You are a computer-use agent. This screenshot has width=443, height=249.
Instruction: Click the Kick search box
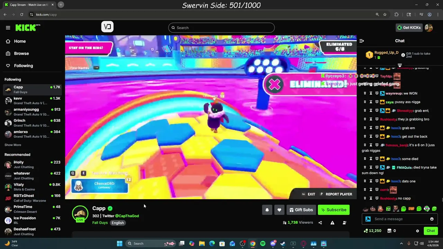pyautogui.click(x=221, y=28)
